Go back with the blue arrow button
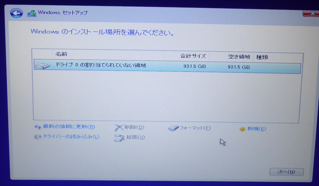 point(16,13)
